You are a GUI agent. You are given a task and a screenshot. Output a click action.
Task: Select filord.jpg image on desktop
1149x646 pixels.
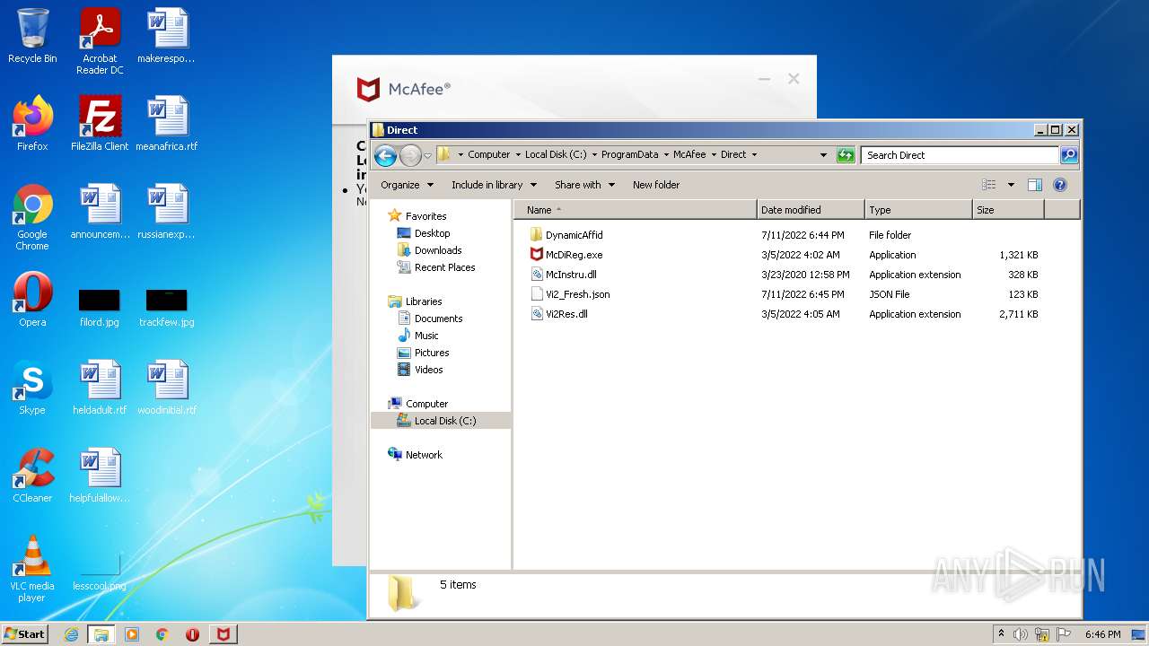100,307
